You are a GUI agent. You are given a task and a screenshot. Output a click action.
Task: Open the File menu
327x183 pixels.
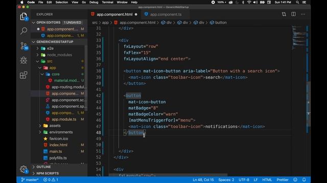click(41, 2)
